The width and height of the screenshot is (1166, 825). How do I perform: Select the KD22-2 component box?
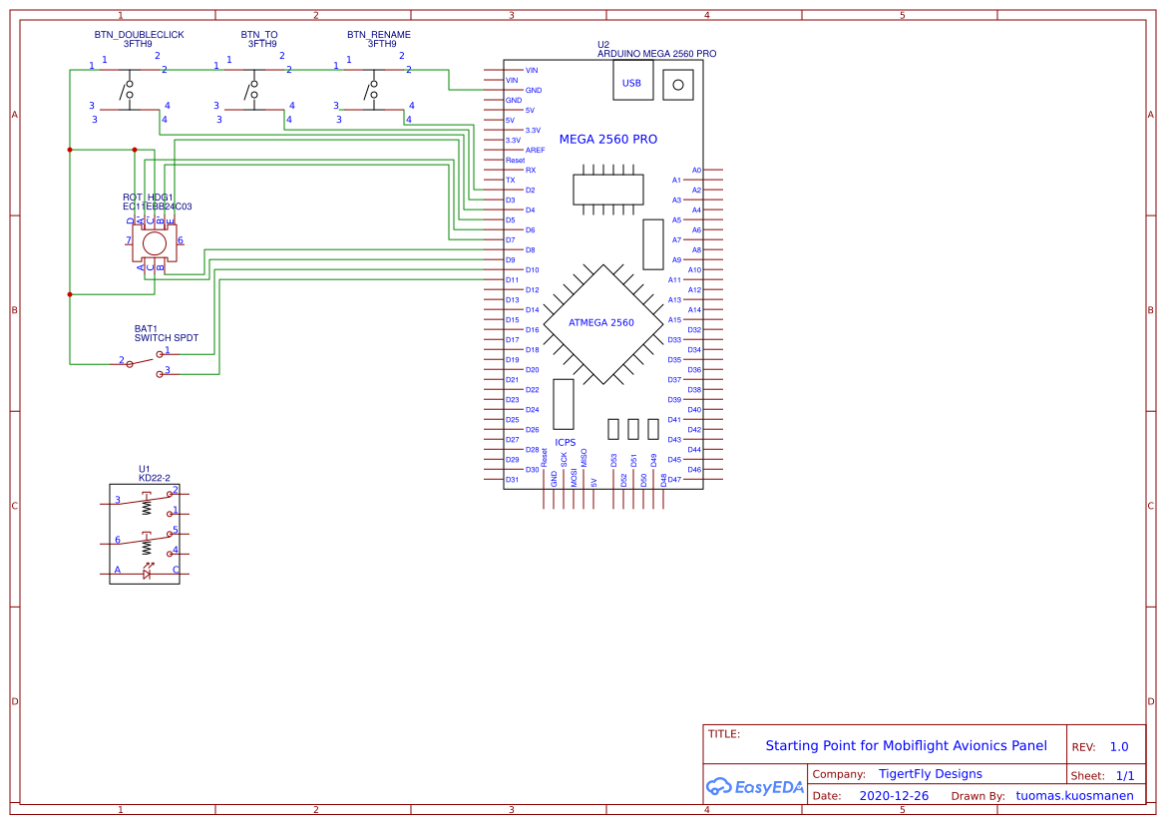(x=145, y=534)
